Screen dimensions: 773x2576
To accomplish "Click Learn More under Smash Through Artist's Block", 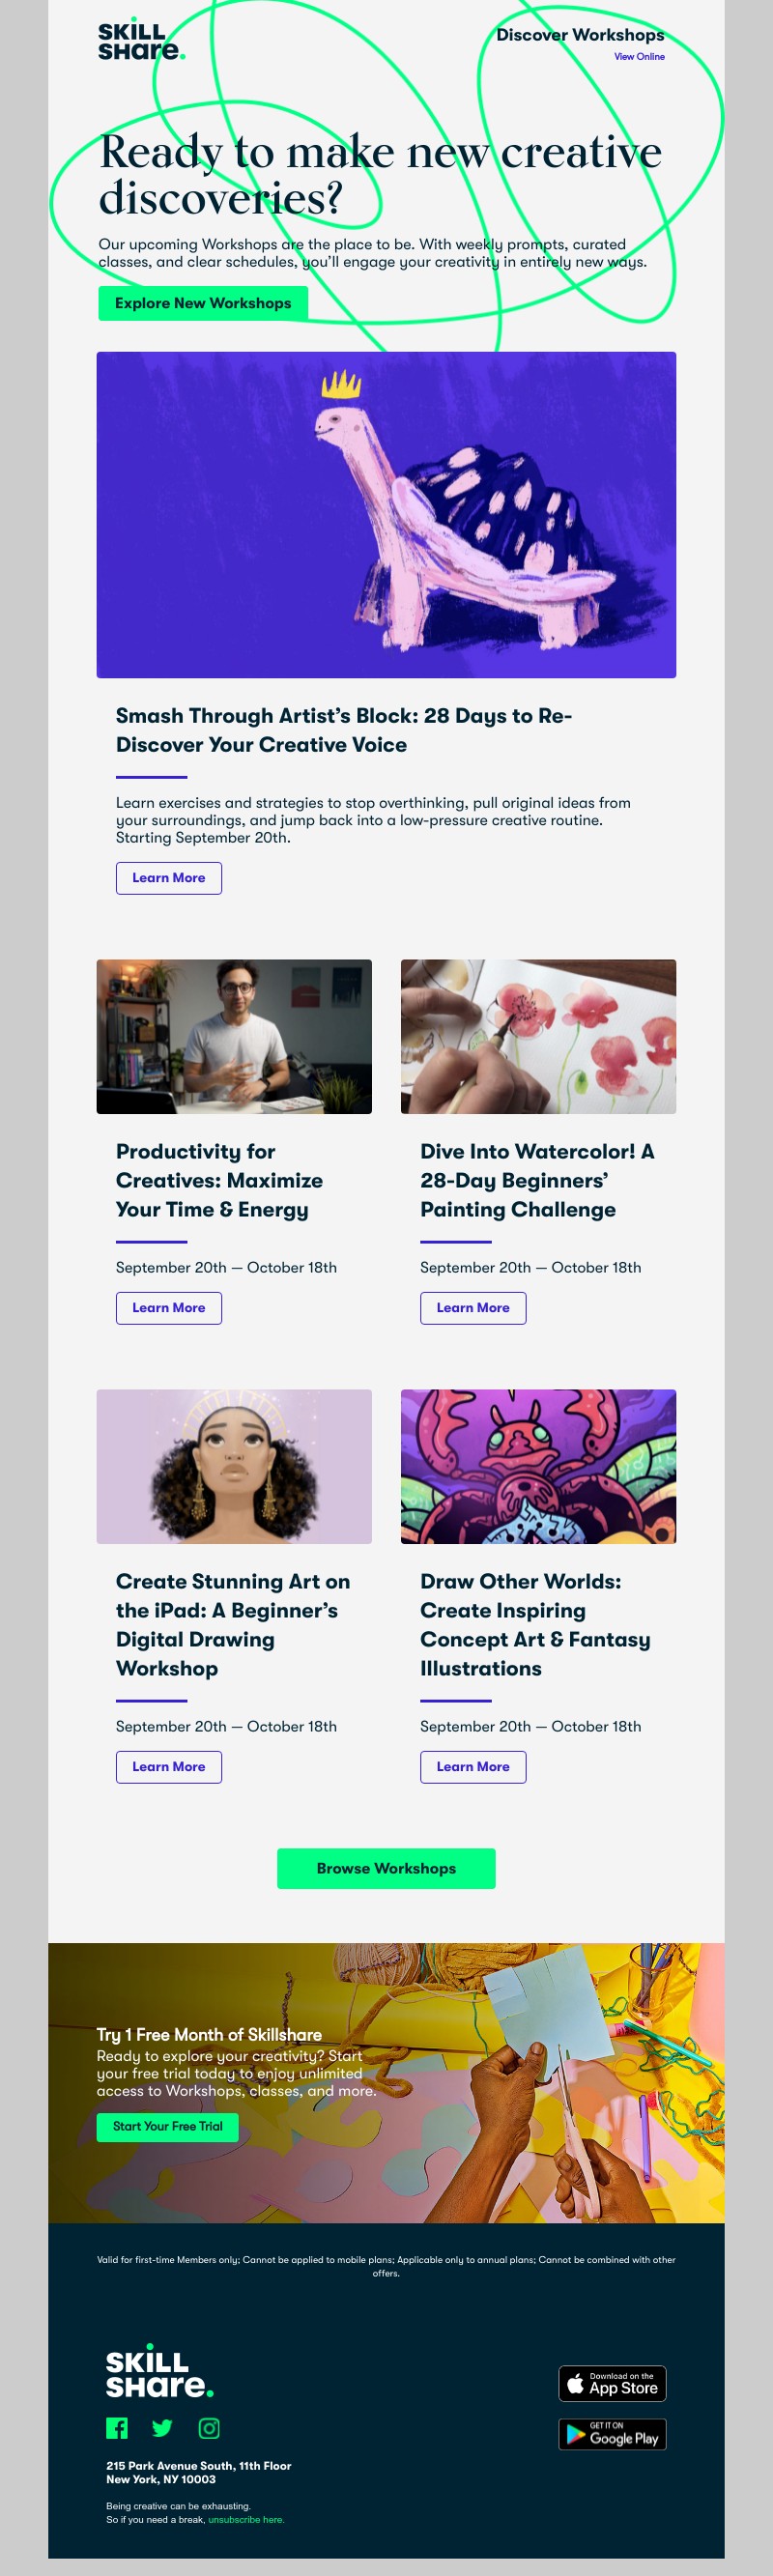I will [x=169, y=878].
